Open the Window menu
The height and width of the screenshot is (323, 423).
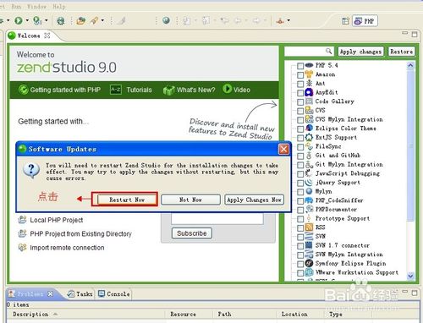click(x=36, y=6)
